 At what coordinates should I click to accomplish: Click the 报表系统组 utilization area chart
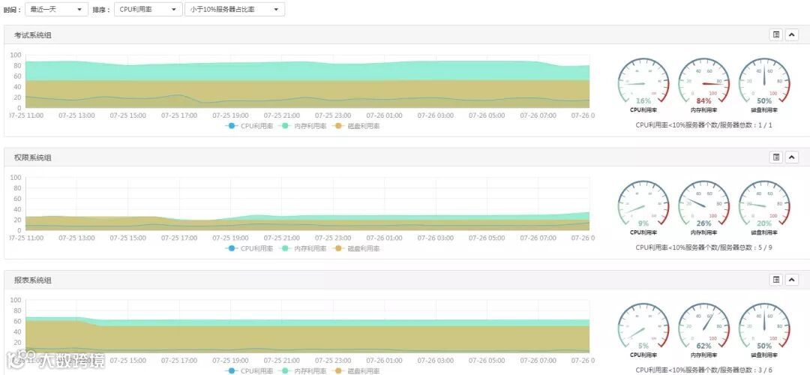pos(307,326)
